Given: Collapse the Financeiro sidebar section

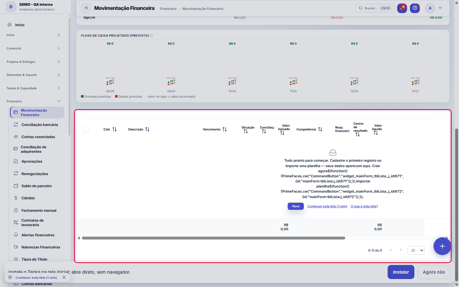Looking at the screenshot, I should (x=33, y=101).
